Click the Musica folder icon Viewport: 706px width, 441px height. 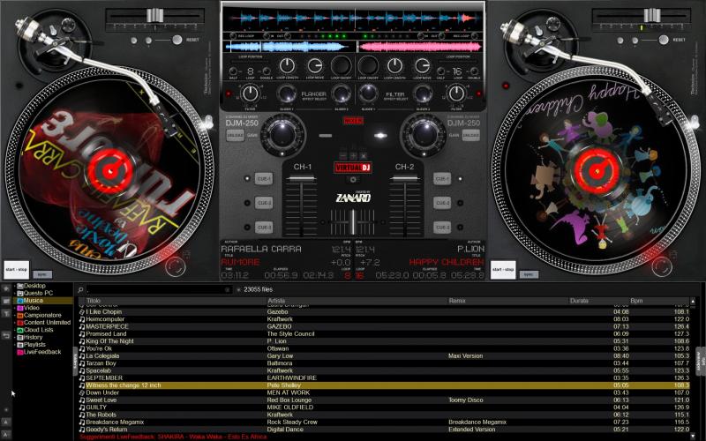click(19, 301)
